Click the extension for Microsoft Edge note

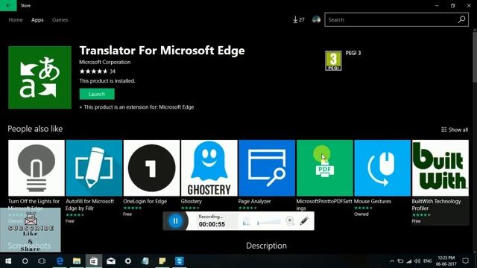click(136, 107)
